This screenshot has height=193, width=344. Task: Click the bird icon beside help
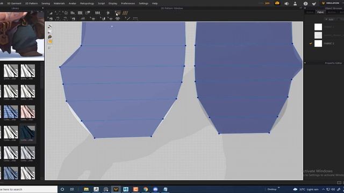pos(314,4)
